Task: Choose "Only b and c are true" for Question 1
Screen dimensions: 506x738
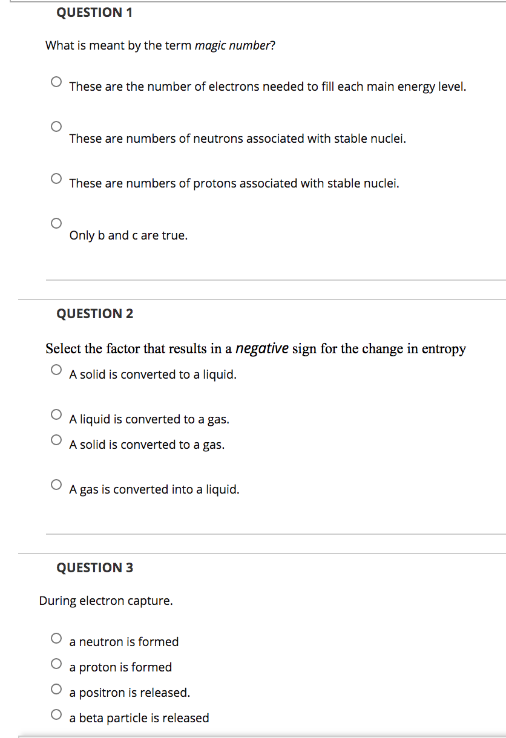Action: tap(56, 223)
